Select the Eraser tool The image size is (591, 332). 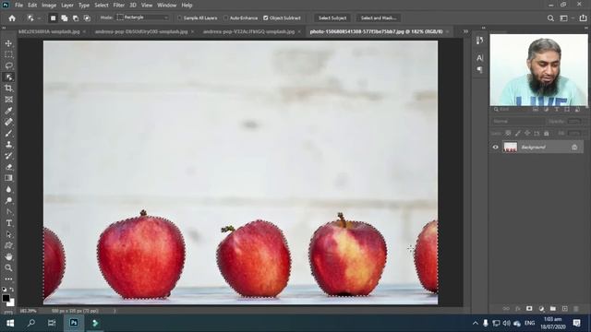(8, 167)
